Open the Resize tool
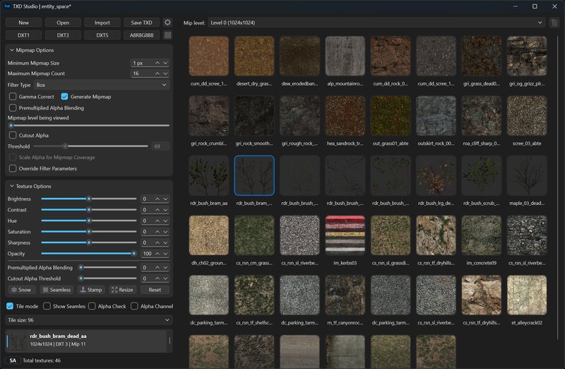Image resolution: width=565 pixels, height=369 pixels. pyautogui.click(x=122, y=290)
